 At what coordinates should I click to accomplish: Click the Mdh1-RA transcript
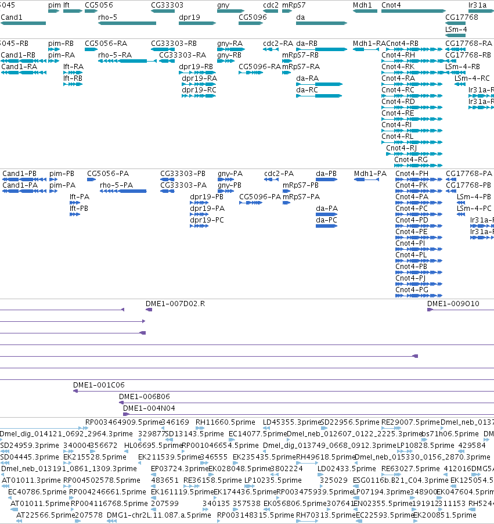[x=366, y=49]
